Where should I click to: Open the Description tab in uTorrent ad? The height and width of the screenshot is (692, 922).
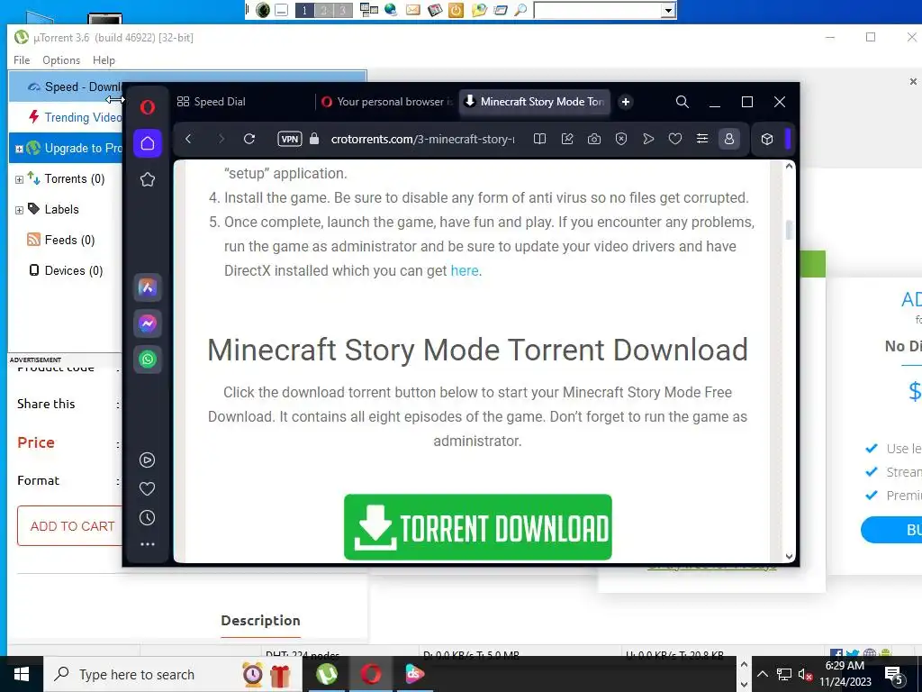pyautogui.click(x=260, y=621)
